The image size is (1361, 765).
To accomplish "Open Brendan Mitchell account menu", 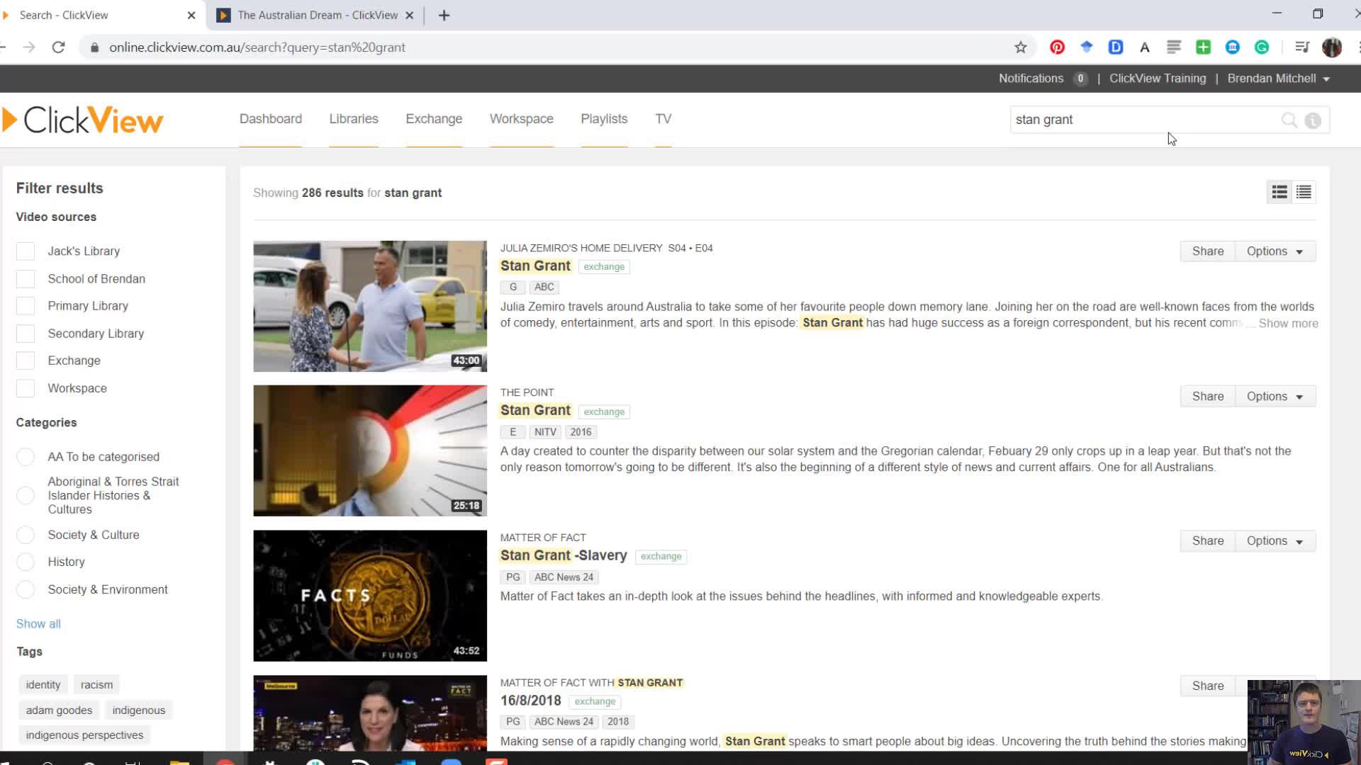I will click(1278, 79).
